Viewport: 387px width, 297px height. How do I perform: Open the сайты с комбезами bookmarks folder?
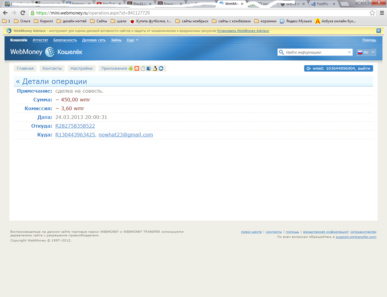click(x=231, y=21)
